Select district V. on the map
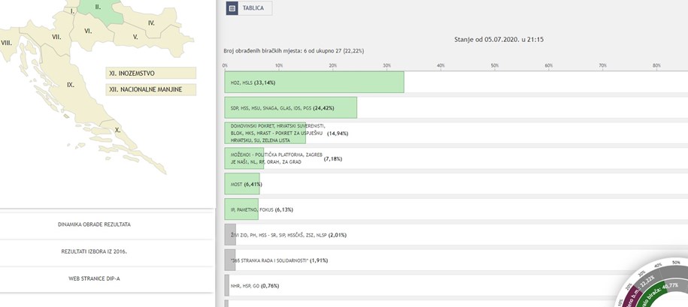The image size is (688, 307). [135, 36]
